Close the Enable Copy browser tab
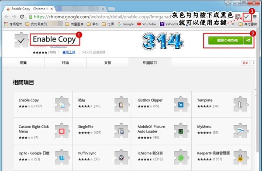The width and height of the screenshot is (262, 171). coord(52,9)
